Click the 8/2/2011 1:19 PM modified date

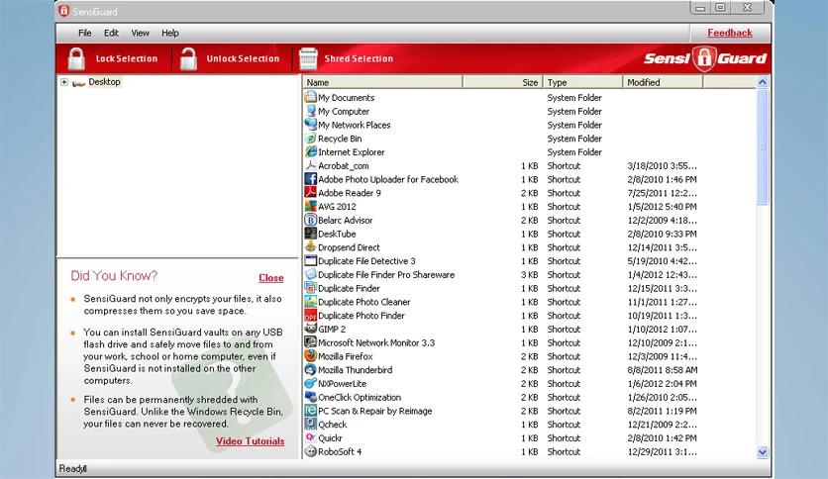(663, 411)
